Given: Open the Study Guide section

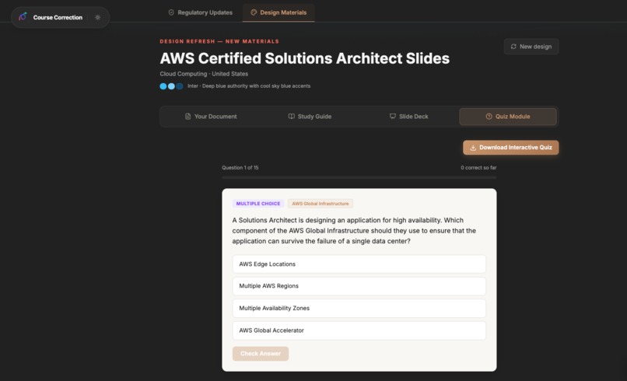Looking at the screenshot, I should [310, 117].
